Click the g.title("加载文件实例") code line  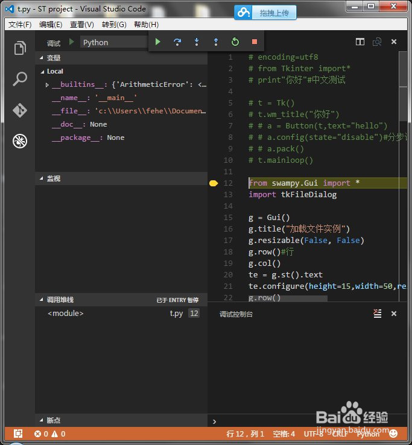pyautogui.click(x=299, y=229)
